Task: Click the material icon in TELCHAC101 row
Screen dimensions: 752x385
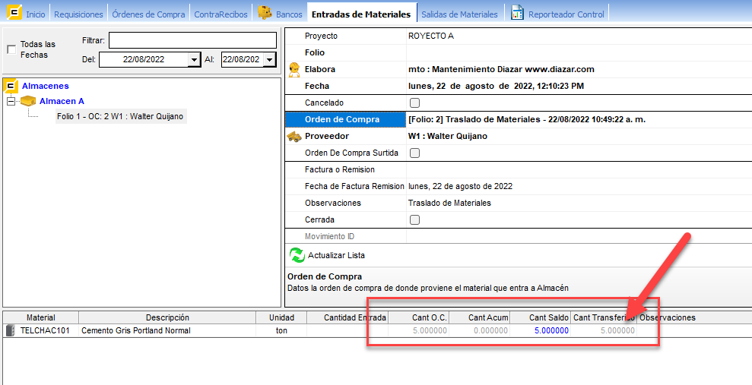Action: tap(10, 330)
